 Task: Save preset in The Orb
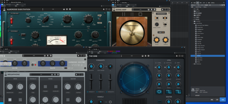[142, 56]
